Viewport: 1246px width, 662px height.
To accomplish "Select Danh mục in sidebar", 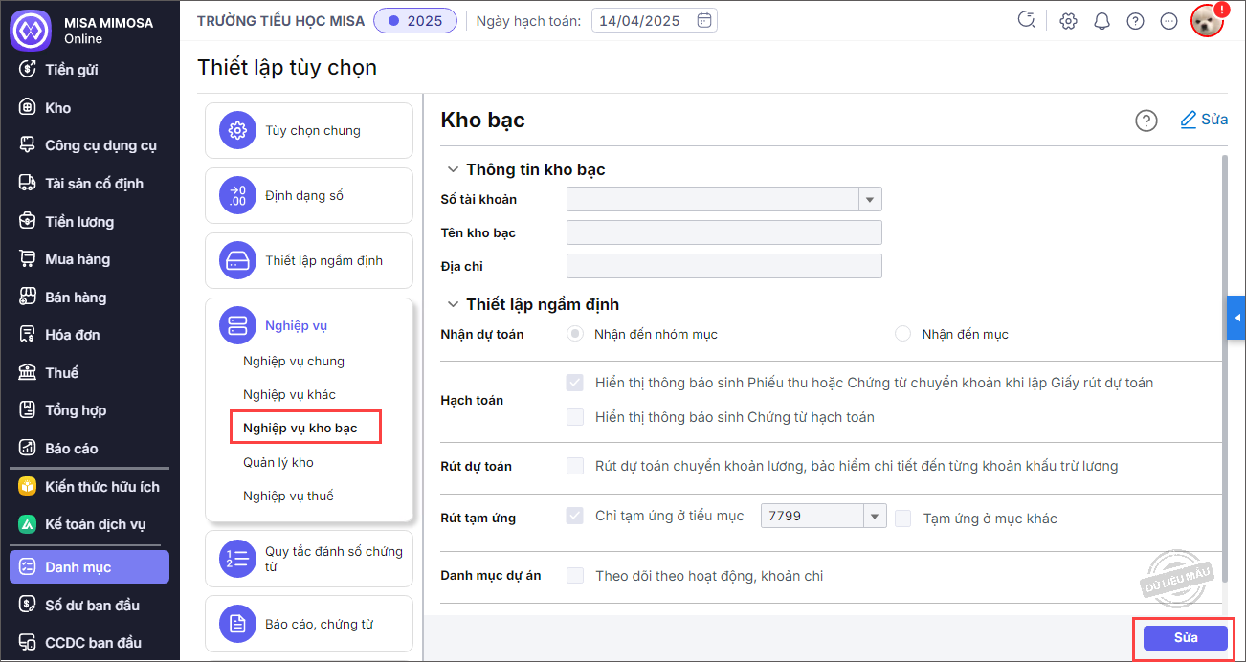I will (90, 567).
